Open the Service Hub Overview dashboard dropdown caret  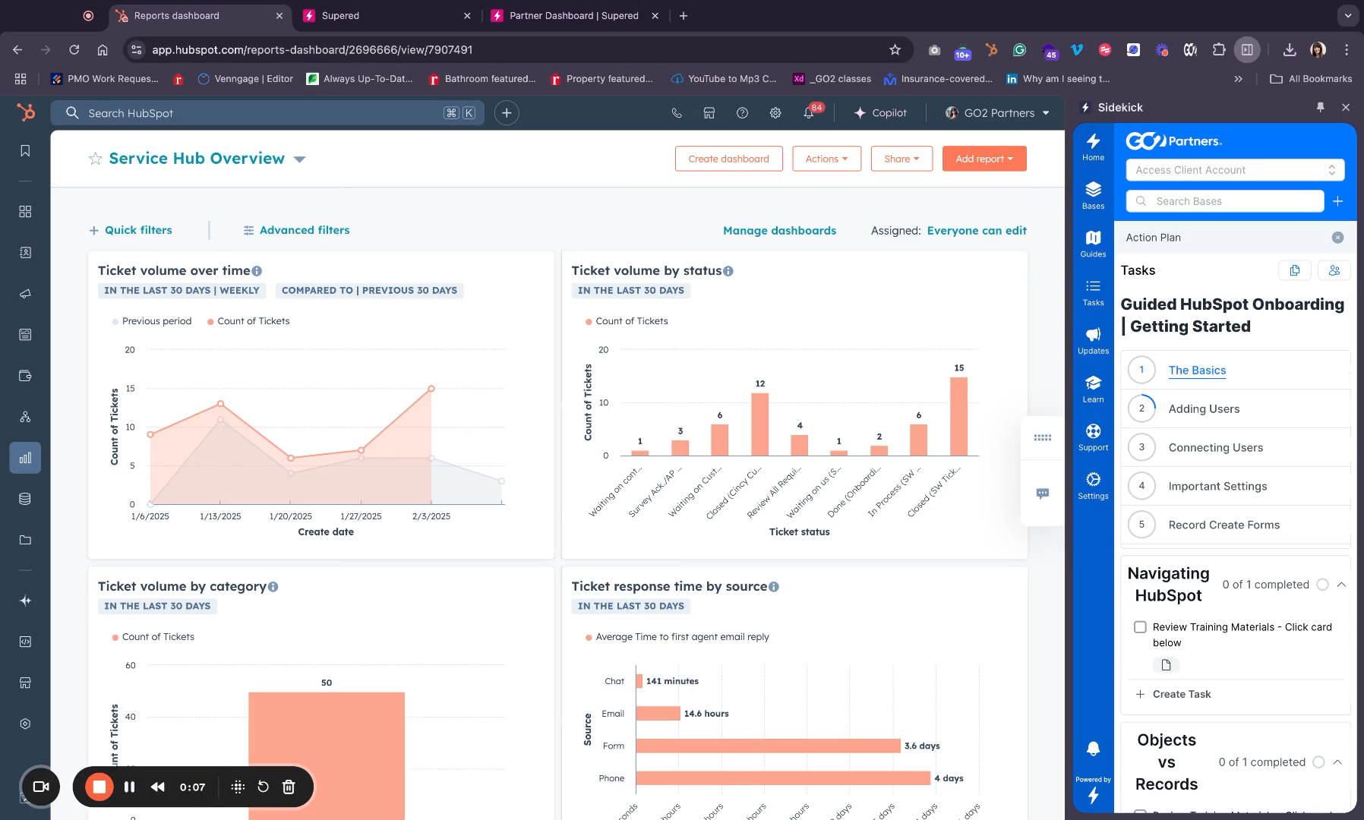(x=299, y=159)
